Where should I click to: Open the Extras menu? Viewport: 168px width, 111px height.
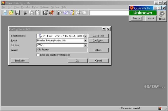coord(35,7)
